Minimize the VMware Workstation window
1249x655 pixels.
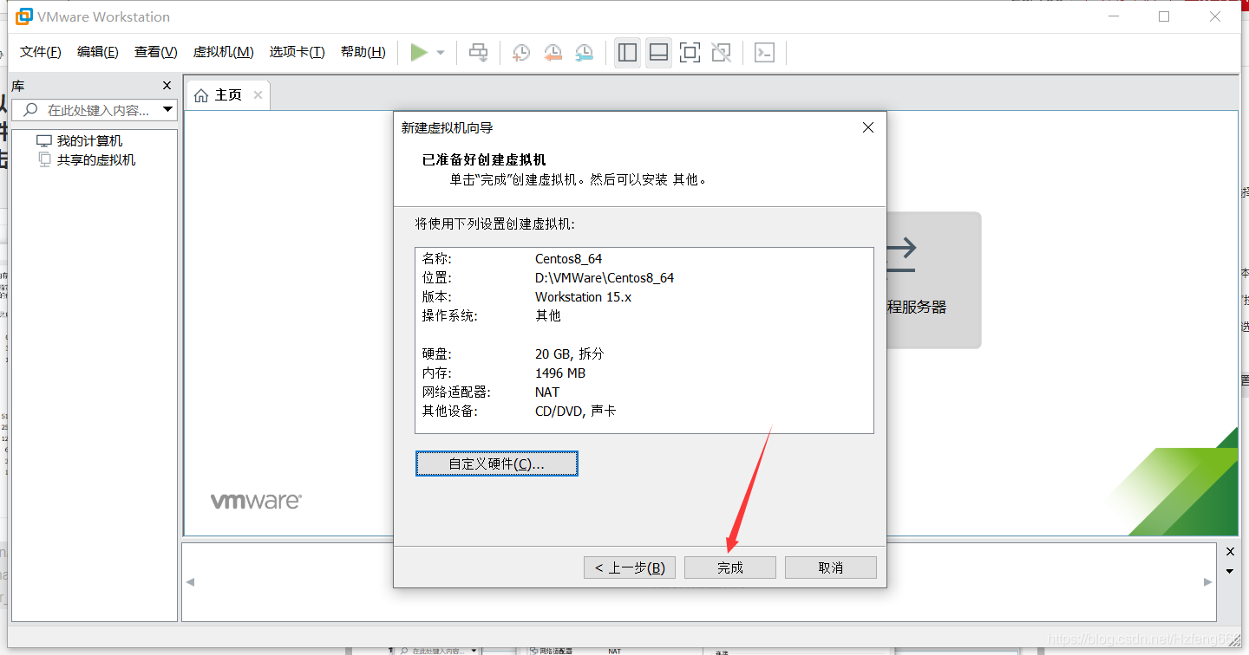pyautogui.click(x=1114, y=16)
